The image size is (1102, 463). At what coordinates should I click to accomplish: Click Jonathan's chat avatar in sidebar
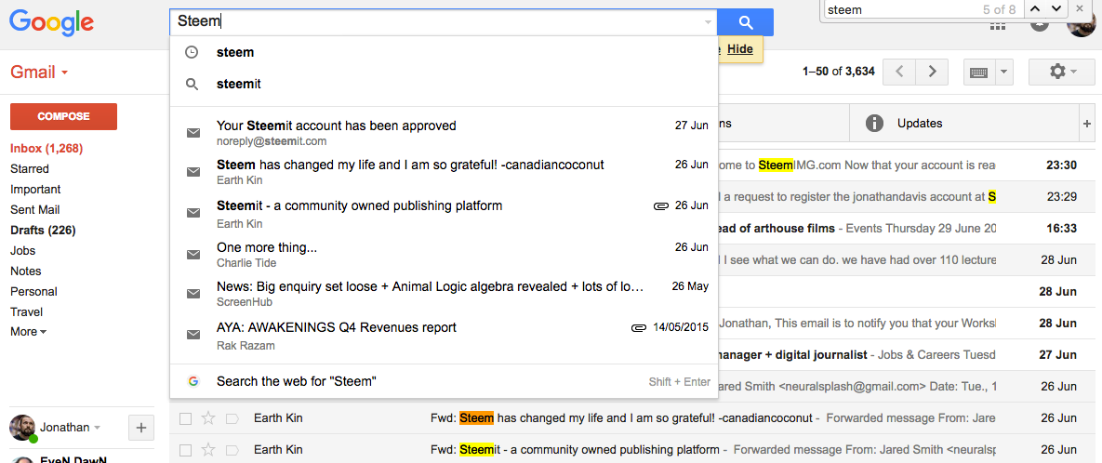[x=22, y=427]
